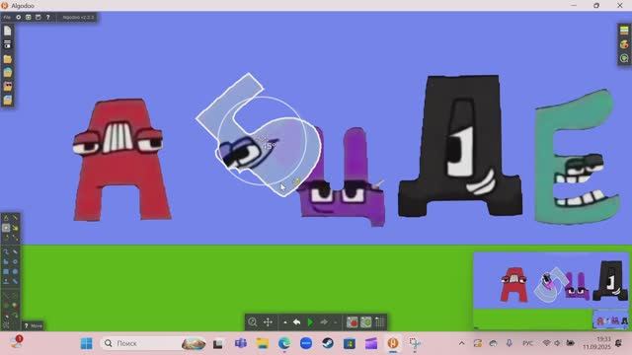This screenshot has width=632, height=355.
Task: Click the Move tool hint label
Action: [x=34, y=325]
